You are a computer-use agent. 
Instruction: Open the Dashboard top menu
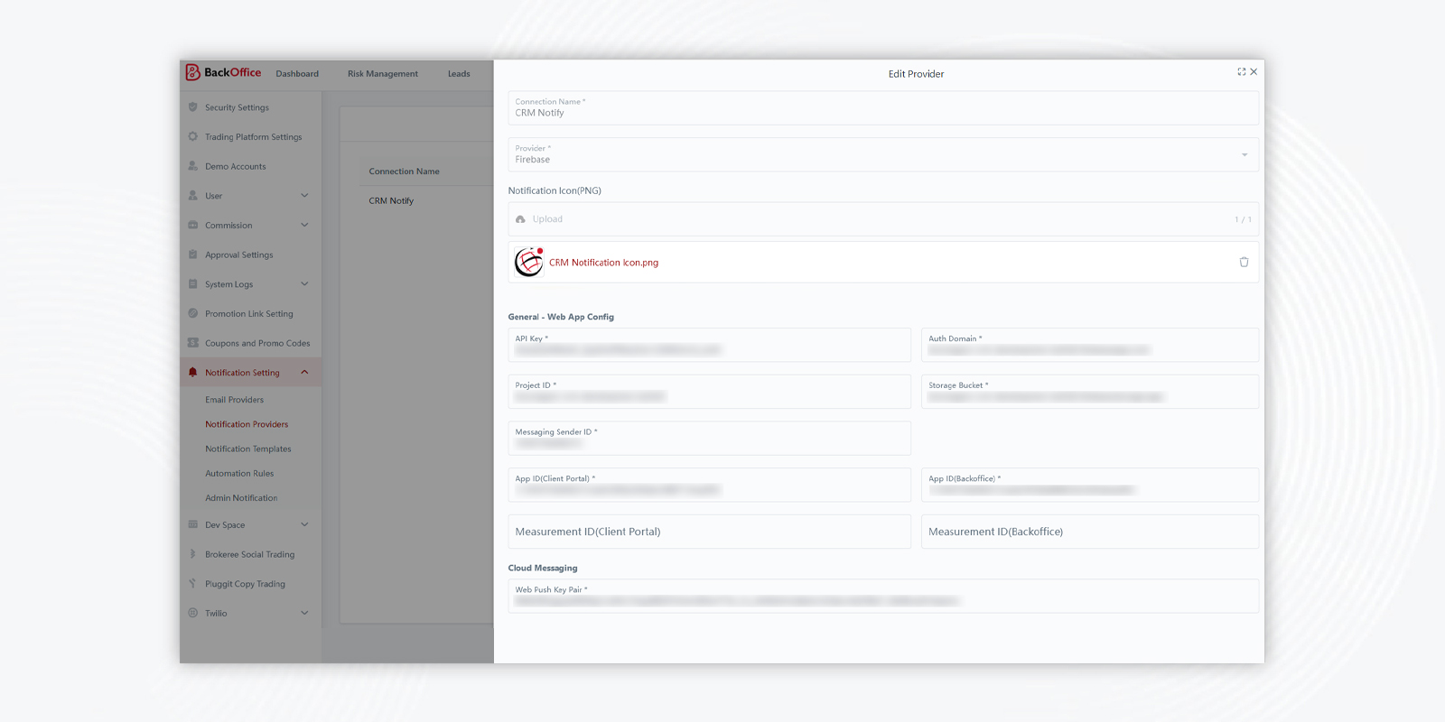(297, 74)
